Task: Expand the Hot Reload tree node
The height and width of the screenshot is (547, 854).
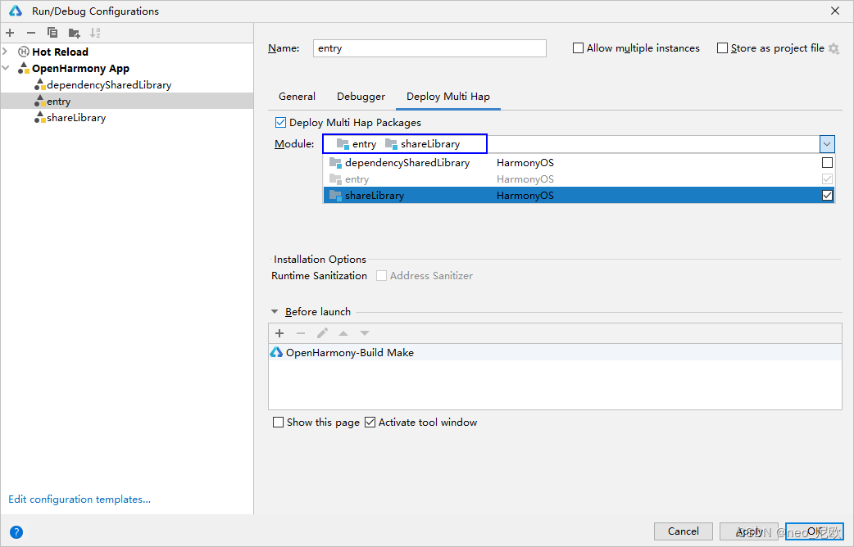Action: click(x=6, y=51)
